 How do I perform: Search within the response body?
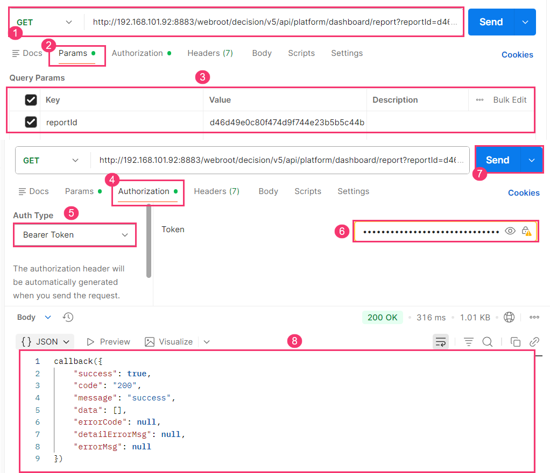(x=488, y=342)
